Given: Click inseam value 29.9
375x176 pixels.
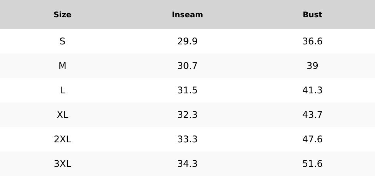Looking at the screenshot, I should pos(187,41).
